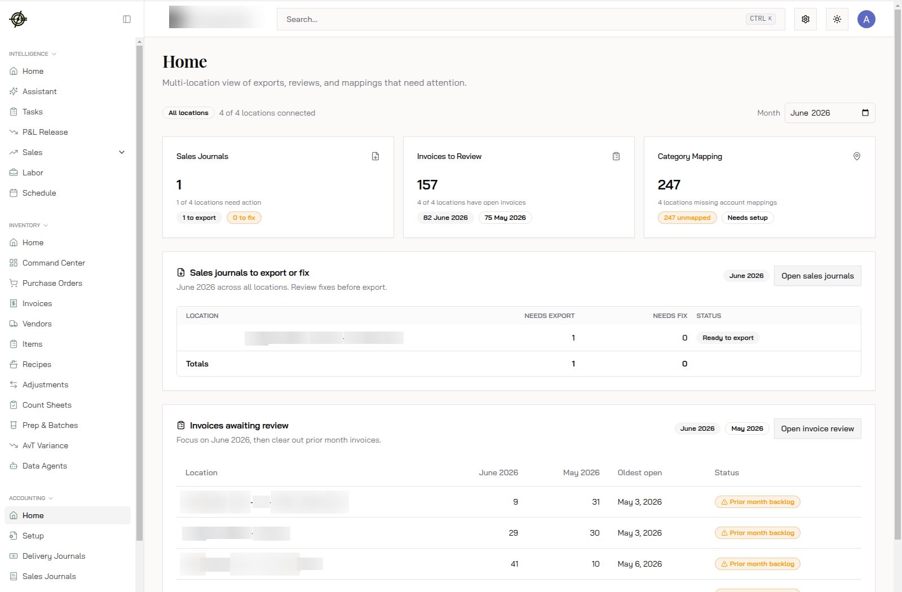
Task: Click the 0 to fix badge
Action: (244, 218)
